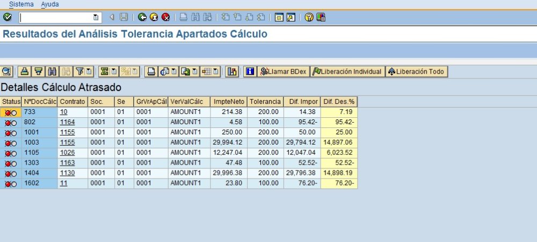Click the Sort descending icon

(39, 72)
